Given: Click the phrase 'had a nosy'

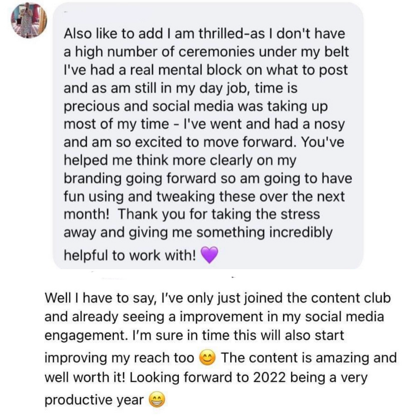Looking at the screenshot, I should (310, 124).
